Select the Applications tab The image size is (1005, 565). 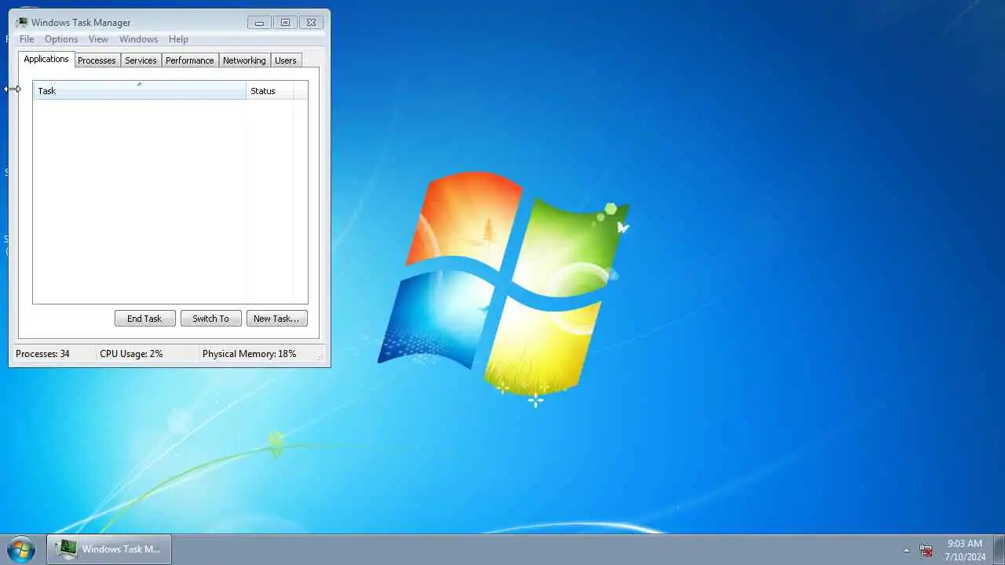[x=46, y=59]
